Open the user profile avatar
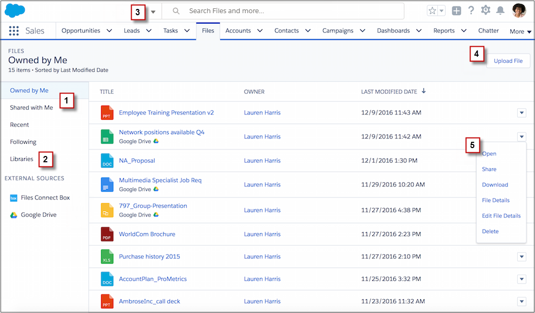The width and height of the screenshot is (535, 313). pos(519,11)
